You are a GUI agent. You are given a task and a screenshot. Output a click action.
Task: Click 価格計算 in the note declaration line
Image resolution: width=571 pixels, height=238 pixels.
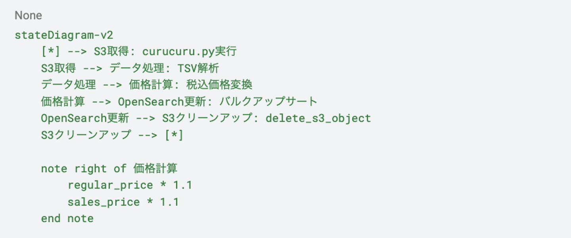pyautogui.click(x=155, y=169)
